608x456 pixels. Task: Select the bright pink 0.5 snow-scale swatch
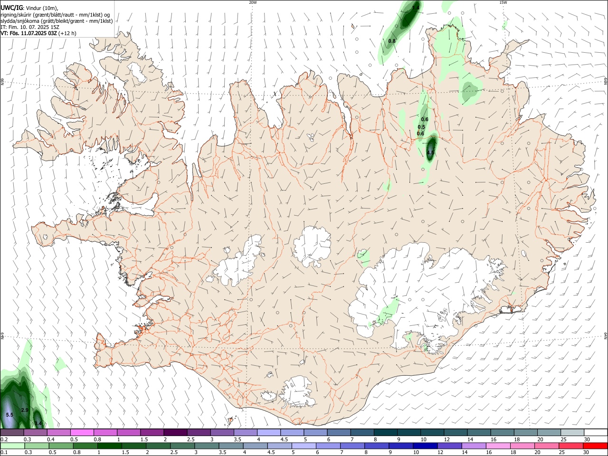coord(82,433)
